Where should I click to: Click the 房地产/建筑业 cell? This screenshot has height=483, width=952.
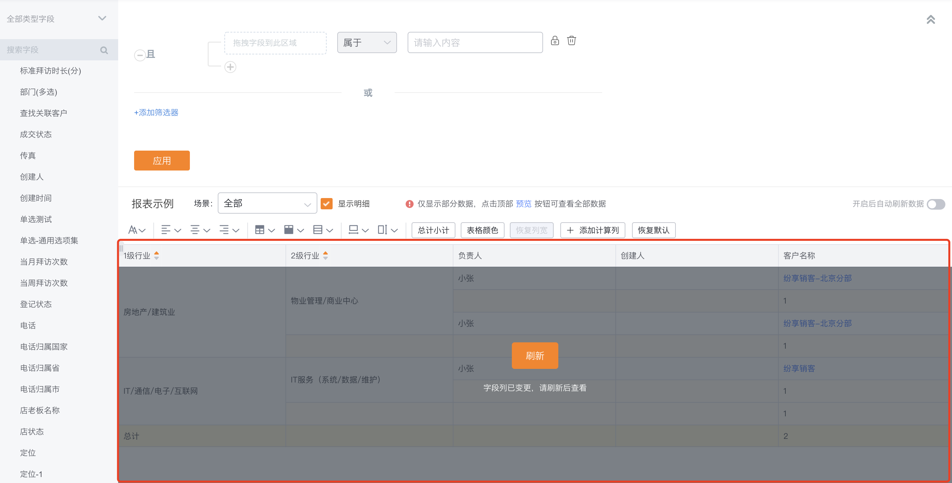(x=202, y=312)
